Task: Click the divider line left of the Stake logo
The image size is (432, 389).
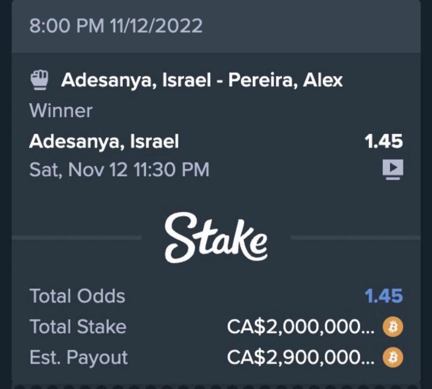Action: (77, 238)
